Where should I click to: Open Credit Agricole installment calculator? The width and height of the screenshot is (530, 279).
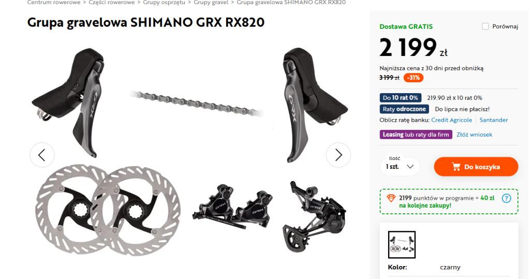coord(451,120)
